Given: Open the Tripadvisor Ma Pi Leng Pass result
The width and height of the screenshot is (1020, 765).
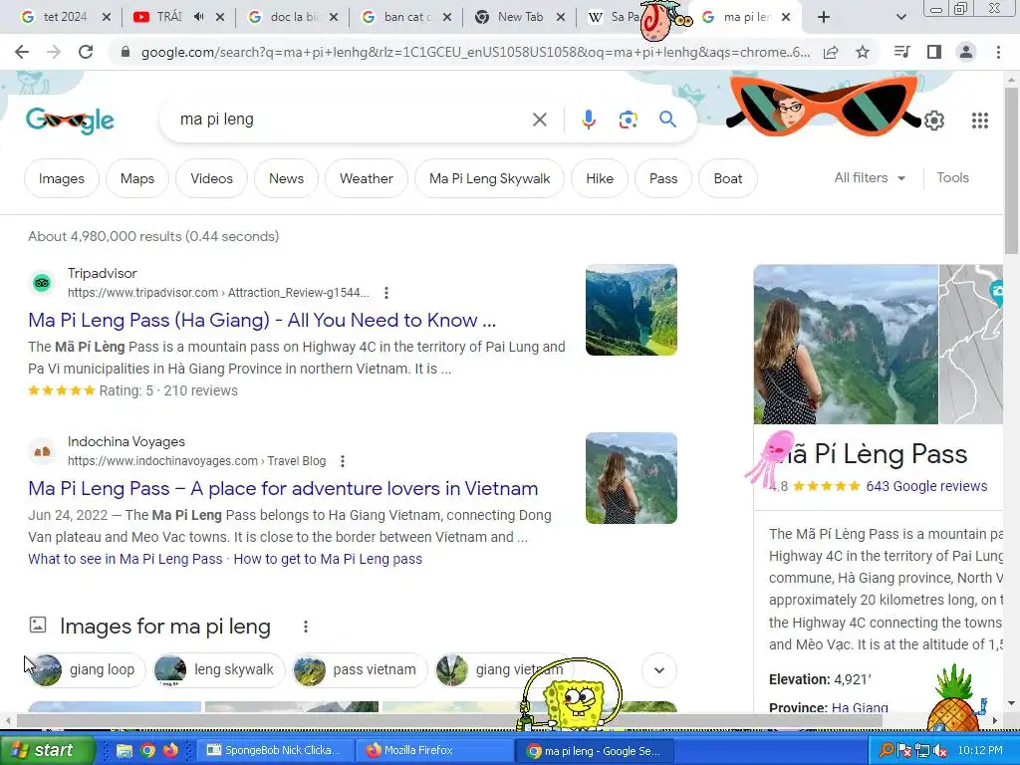Looking at the screenshot, I should point(262,320).
